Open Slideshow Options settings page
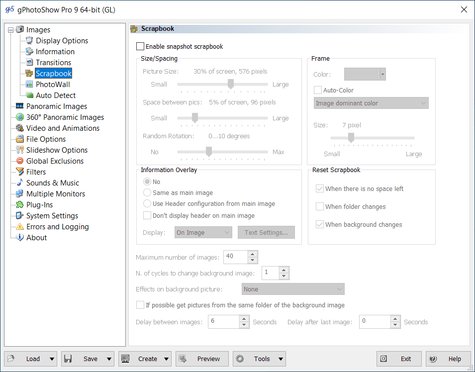This screenshot has height=372, width=475. pyautogui.click(x=57, y=150)
